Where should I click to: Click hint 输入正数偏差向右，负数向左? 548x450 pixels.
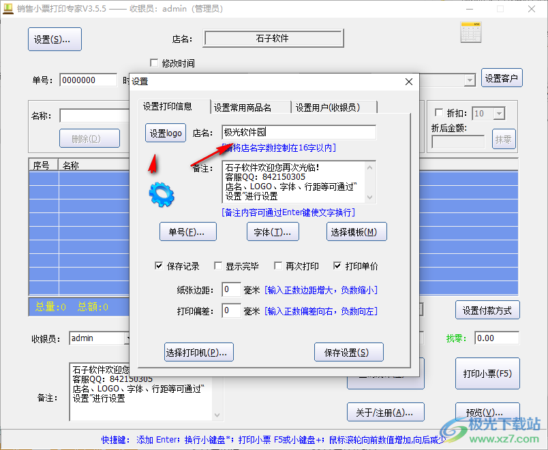pyautogui.click(x=321, y=310)
